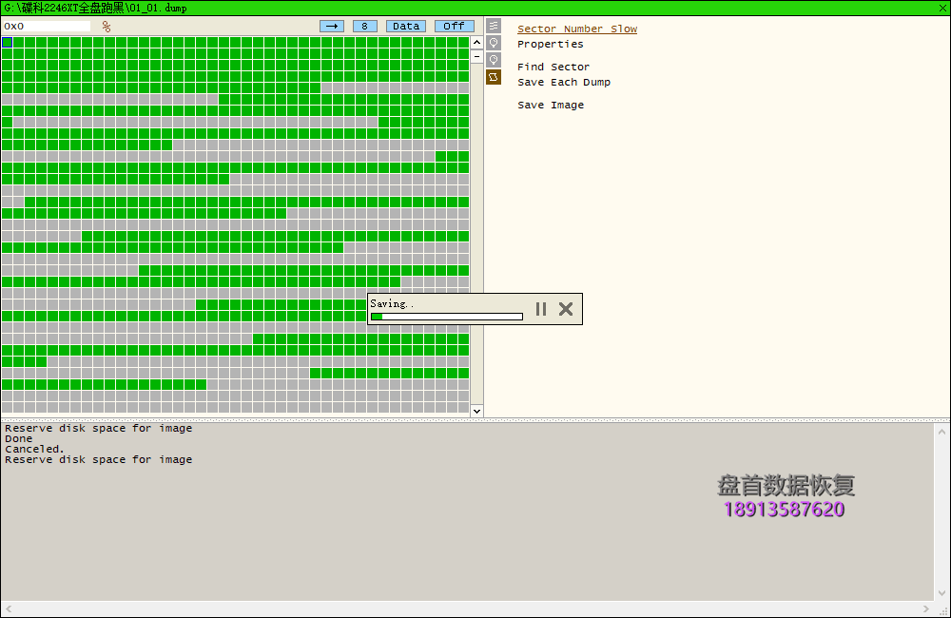The height and width of the screenshot is (618, 951).
Task: Select the highlighted first sector block
Action: coord(8,43)
